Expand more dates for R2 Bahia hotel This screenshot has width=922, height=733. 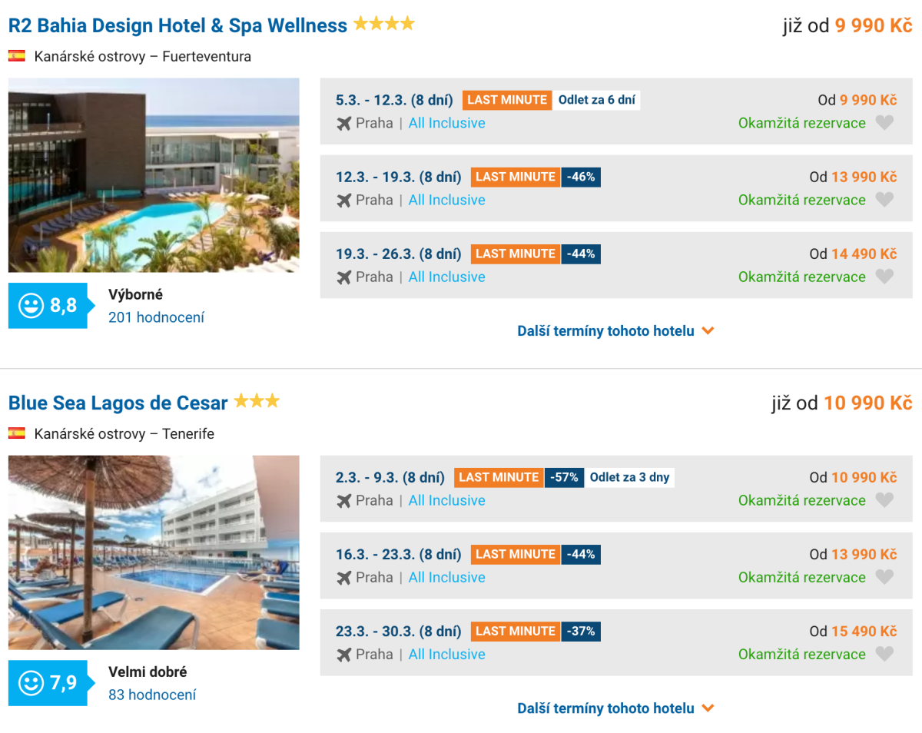tap(615, 331)
